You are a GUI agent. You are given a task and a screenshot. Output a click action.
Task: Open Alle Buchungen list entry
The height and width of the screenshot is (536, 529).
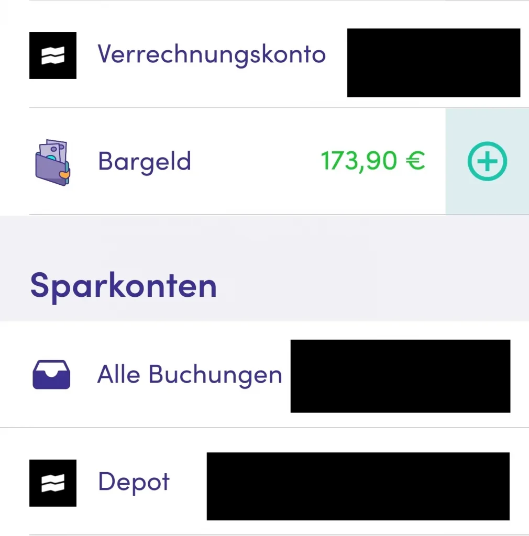190,375
